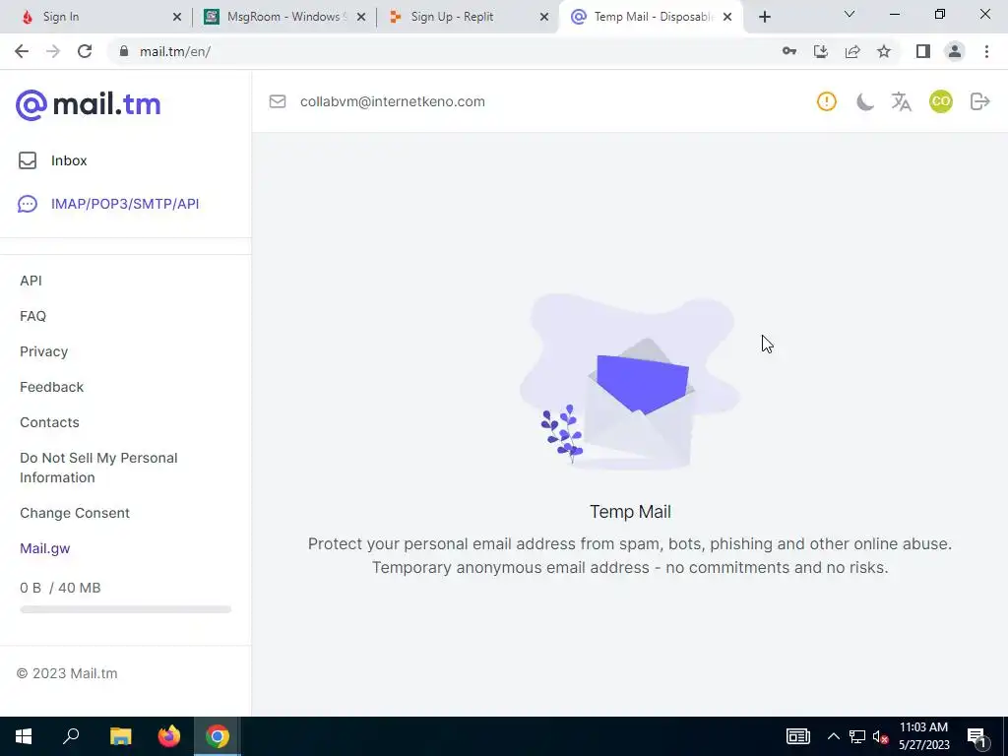Image resolution: width=1008 pixels, height=756 pixels.
Task: Bookmark this page with star icon
Action: (x=884, y=51)
